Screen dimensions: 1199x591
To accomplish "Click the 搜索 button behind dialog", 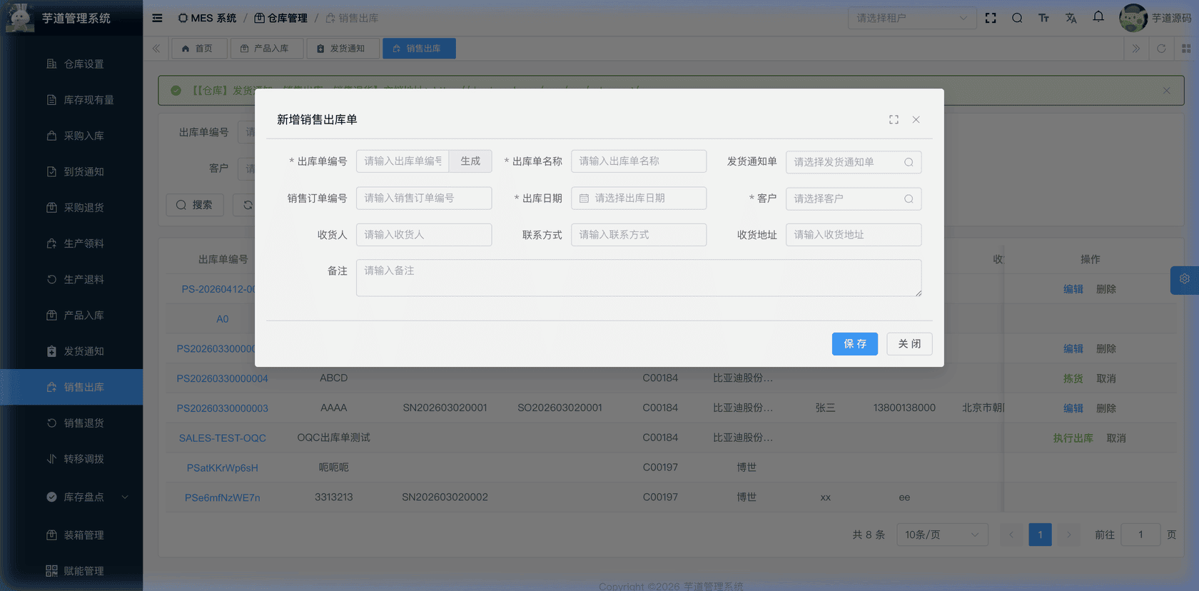I will [195, 205].
